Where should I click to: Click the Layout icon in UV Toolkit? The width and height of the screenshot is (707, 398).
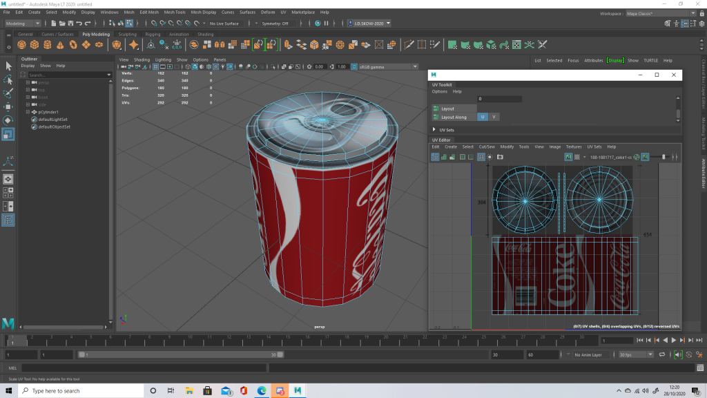[436, 108]
